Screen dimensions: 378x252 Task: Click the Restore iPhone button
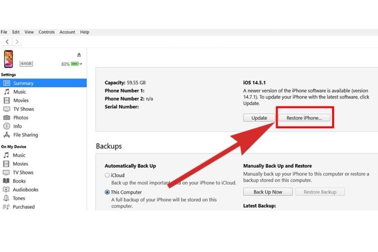point(304,118)
